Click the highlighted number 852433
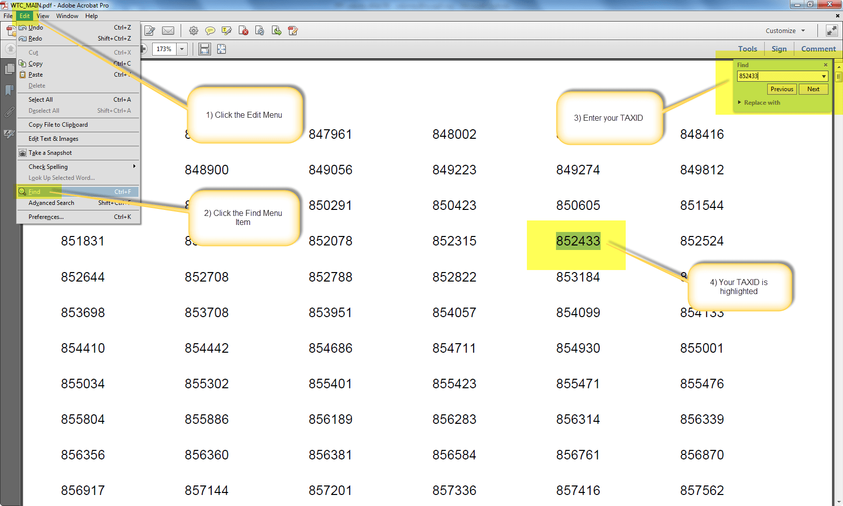This screenshot has height=506, width=843. 578,241
